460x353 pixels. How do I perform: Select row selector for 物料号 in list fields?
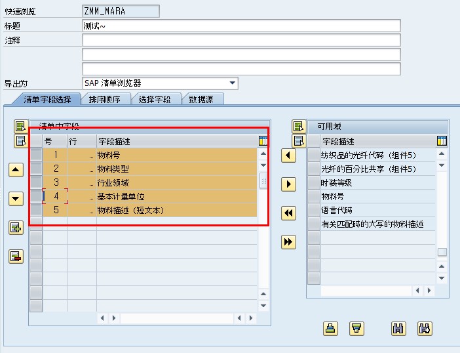coord(36,155)
